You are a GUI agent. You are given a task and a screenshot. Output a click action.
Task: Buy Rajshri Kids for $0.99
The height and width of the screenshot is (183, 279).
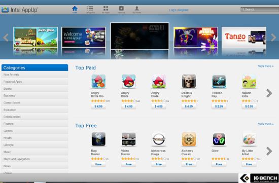pos(249,106)
